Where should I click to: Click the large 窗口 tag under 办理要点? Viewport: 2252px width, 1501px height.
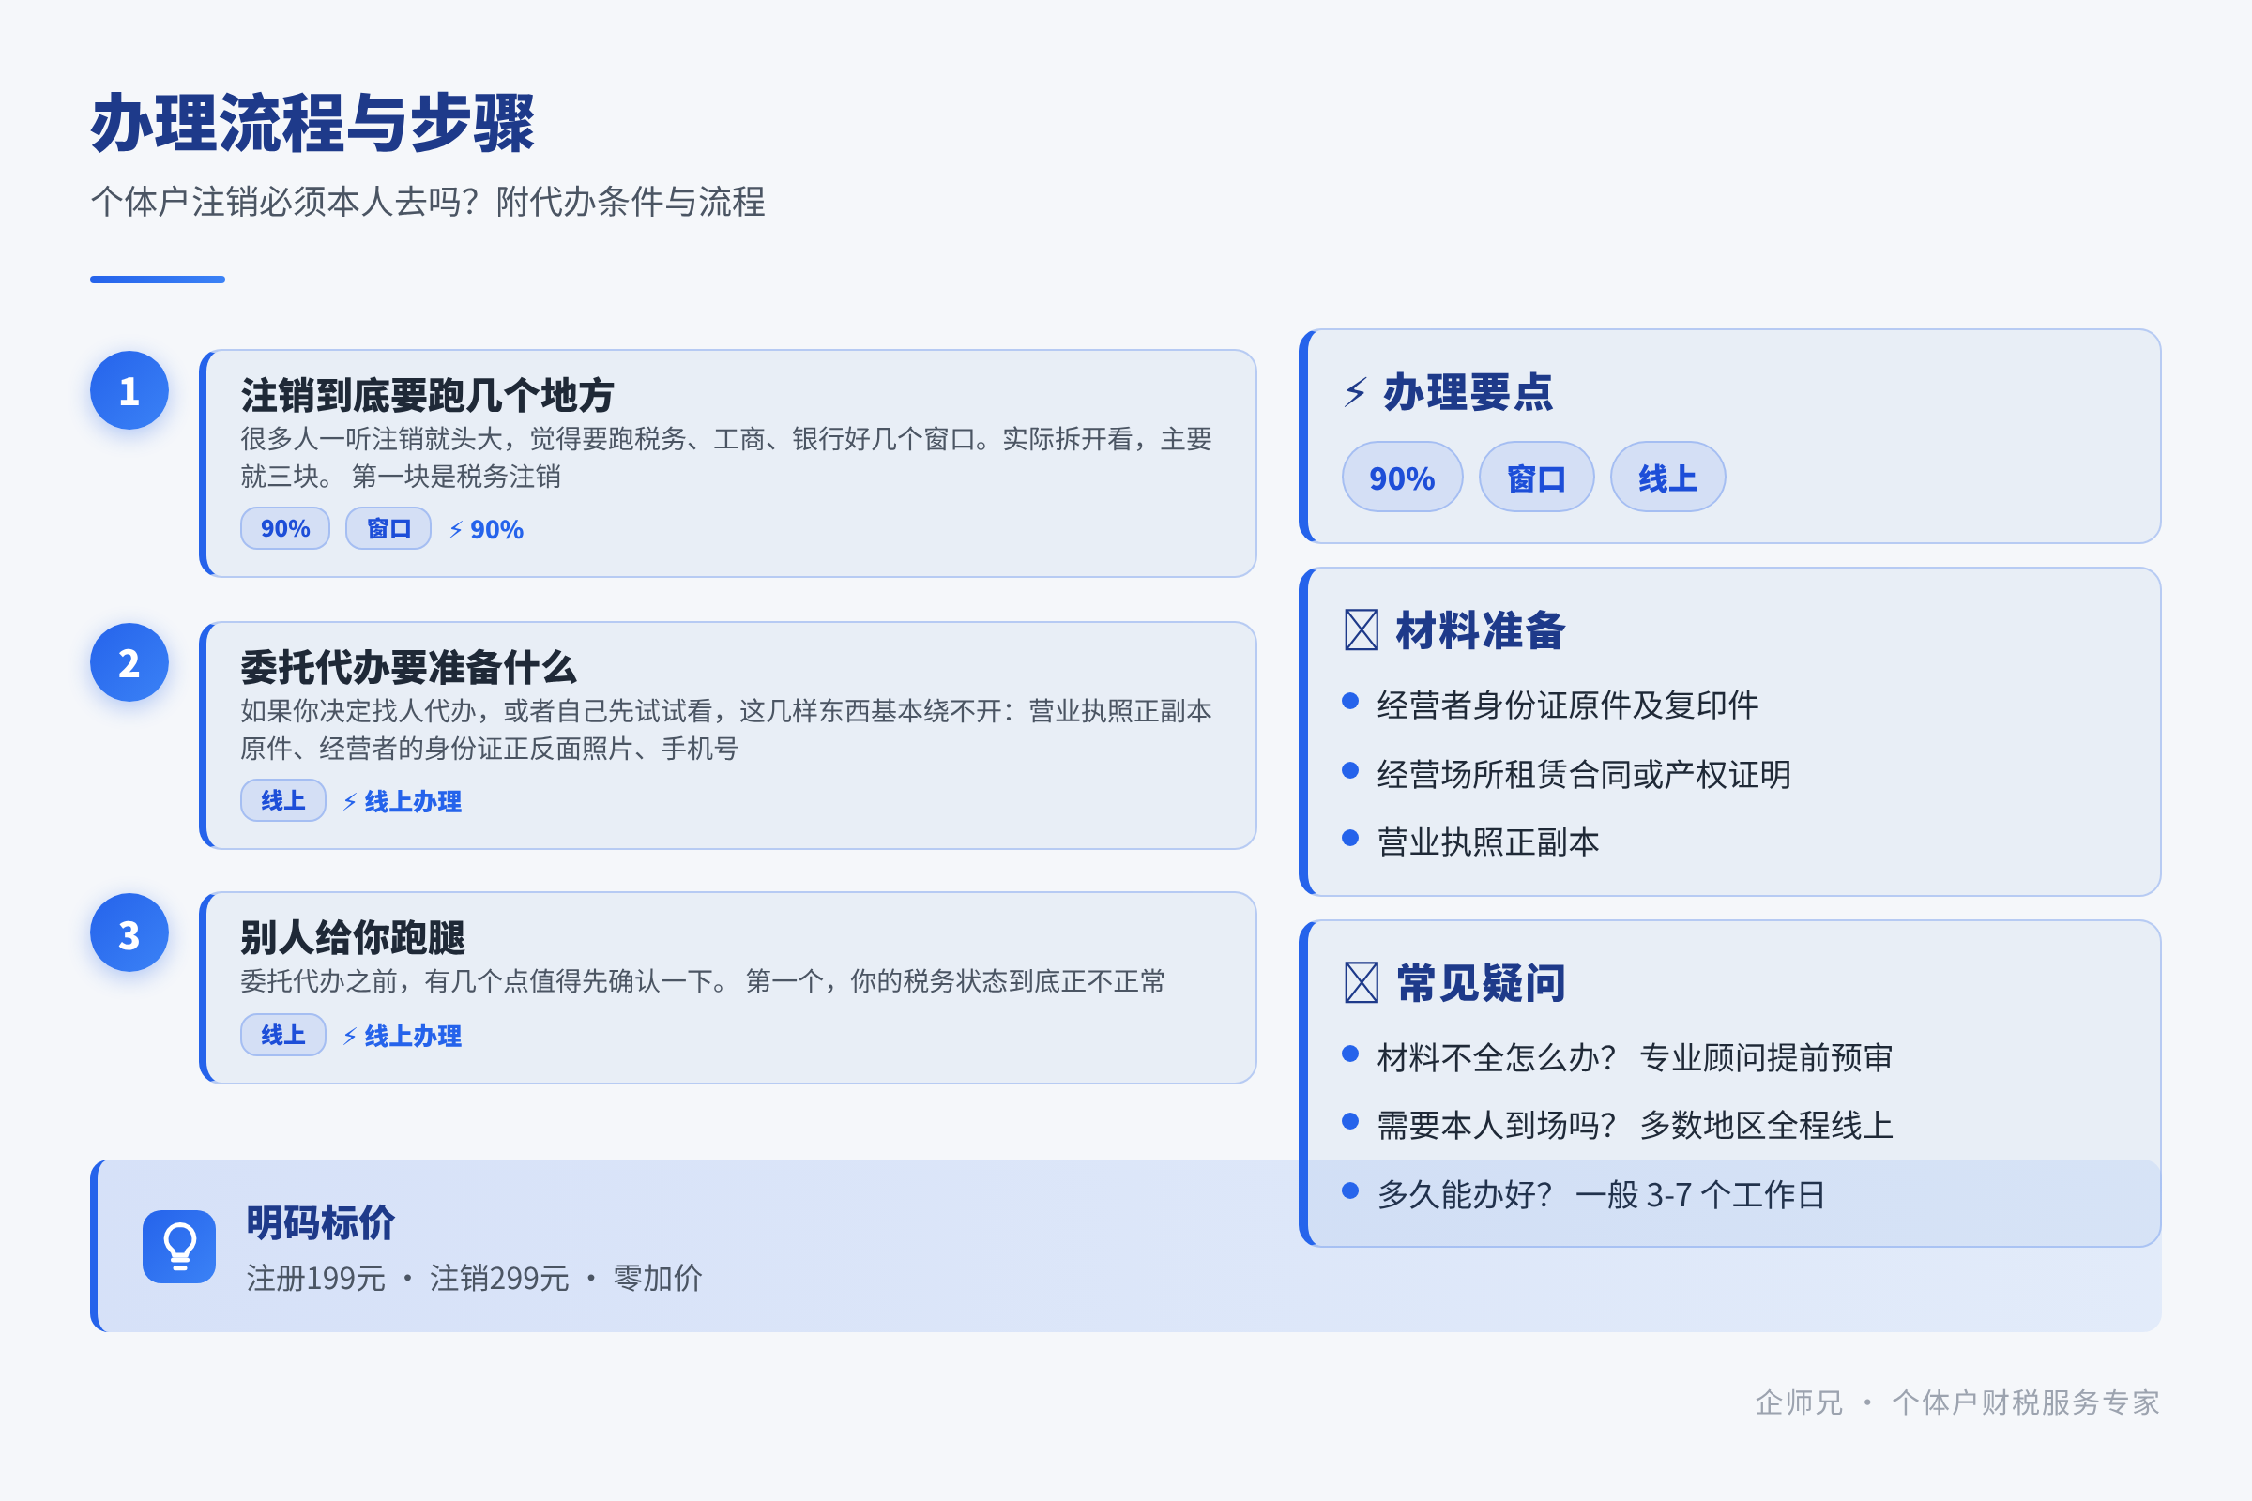(x=1536, y=477)
